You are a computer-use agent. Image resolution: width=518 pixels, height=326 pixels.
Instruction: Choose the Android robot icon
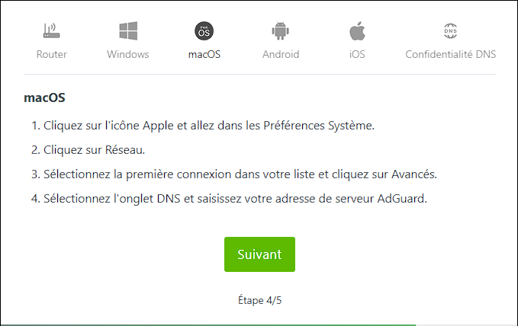click(x=281, y=30)
